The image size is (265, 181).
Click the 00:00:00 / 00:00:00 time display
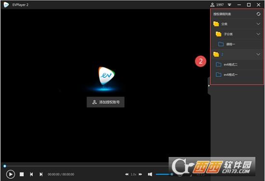(x=61, y=174)
